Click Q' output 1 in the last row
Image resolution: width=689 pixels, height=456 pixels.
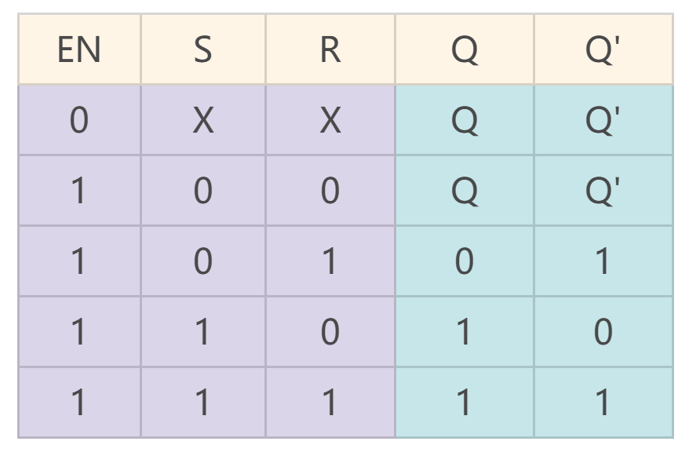[603, 403]
